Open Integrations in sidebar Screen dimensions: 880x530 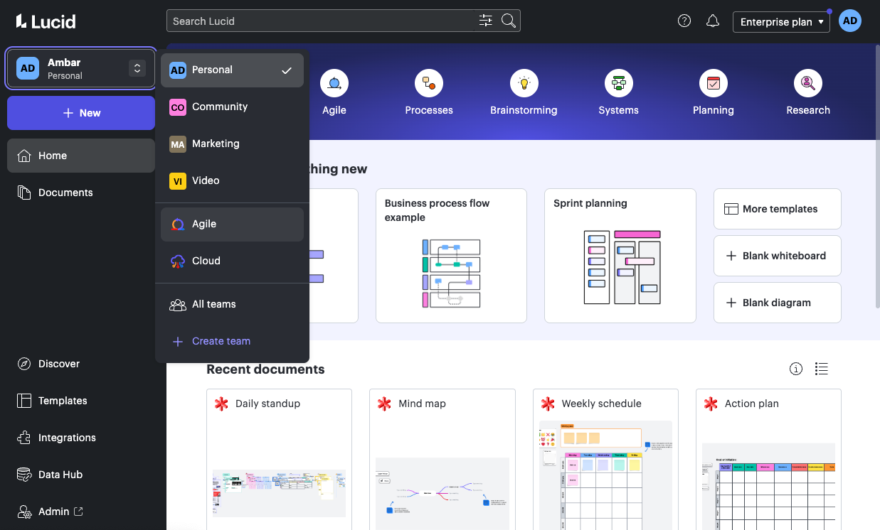pos(81,438)
